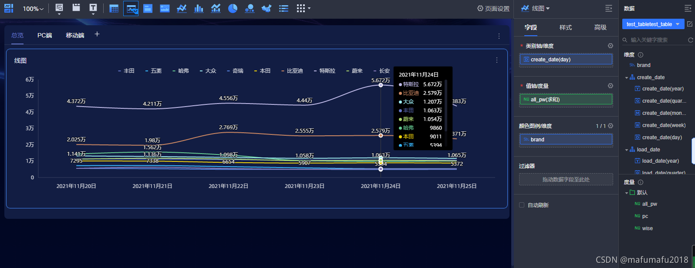Refresh the field list
This screenshot has width=695, height=268.
[x=690, y=40]
